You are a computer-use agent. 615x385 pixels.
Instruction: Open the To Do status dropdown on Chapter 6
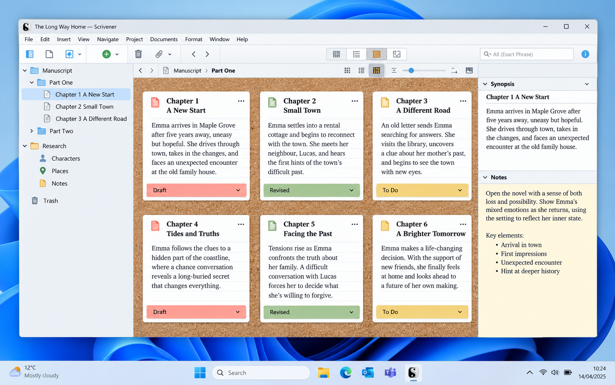pos(422,312)
